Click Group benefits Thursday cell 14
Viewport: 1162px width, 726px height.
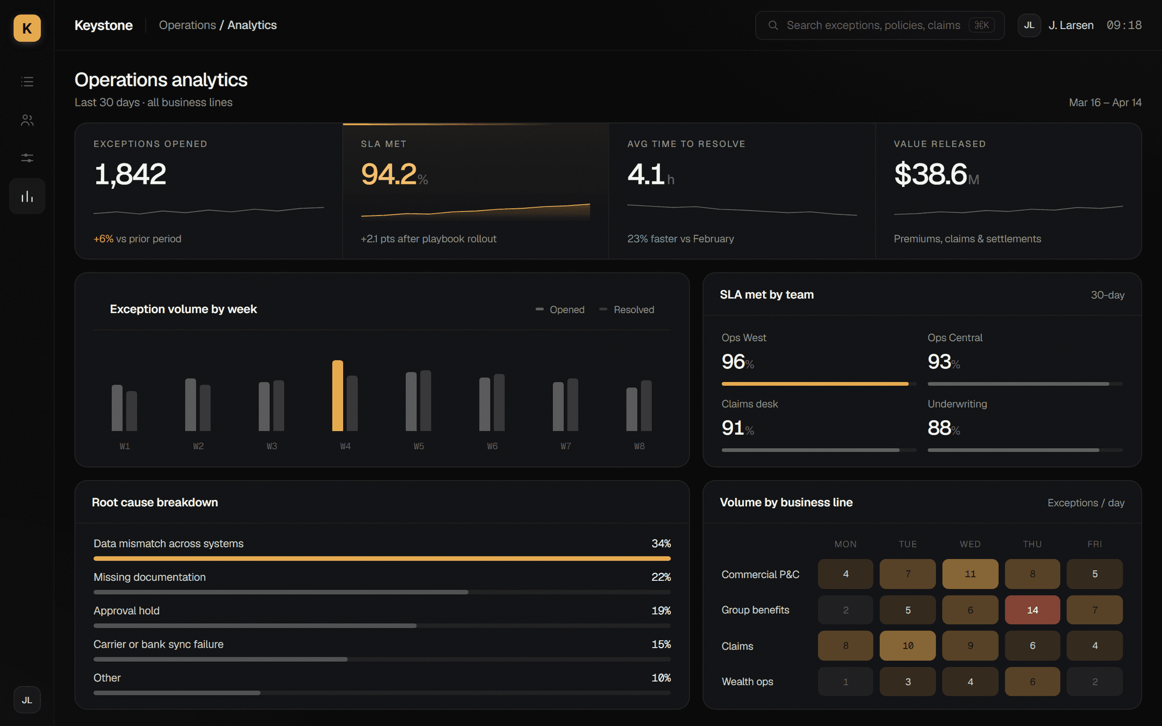1032,610
